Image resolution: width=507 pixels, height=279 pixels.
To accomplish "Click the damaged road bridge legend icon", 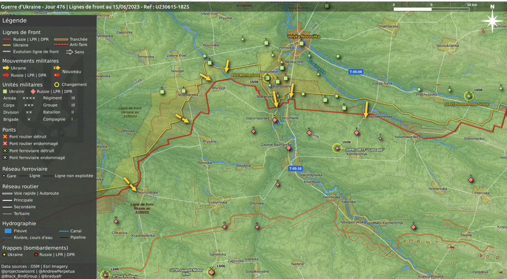I will point(5,144).
